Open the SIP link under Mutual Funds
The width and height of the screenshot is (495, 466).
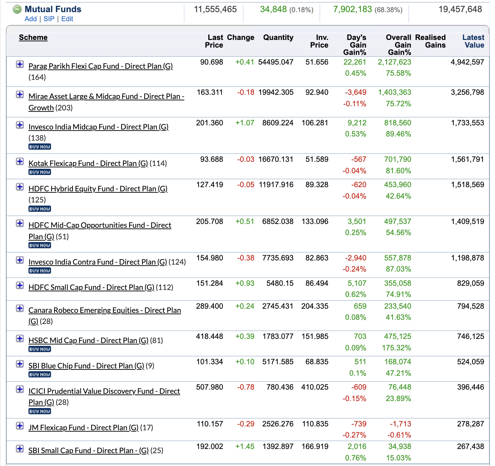[x=49, y=19]
